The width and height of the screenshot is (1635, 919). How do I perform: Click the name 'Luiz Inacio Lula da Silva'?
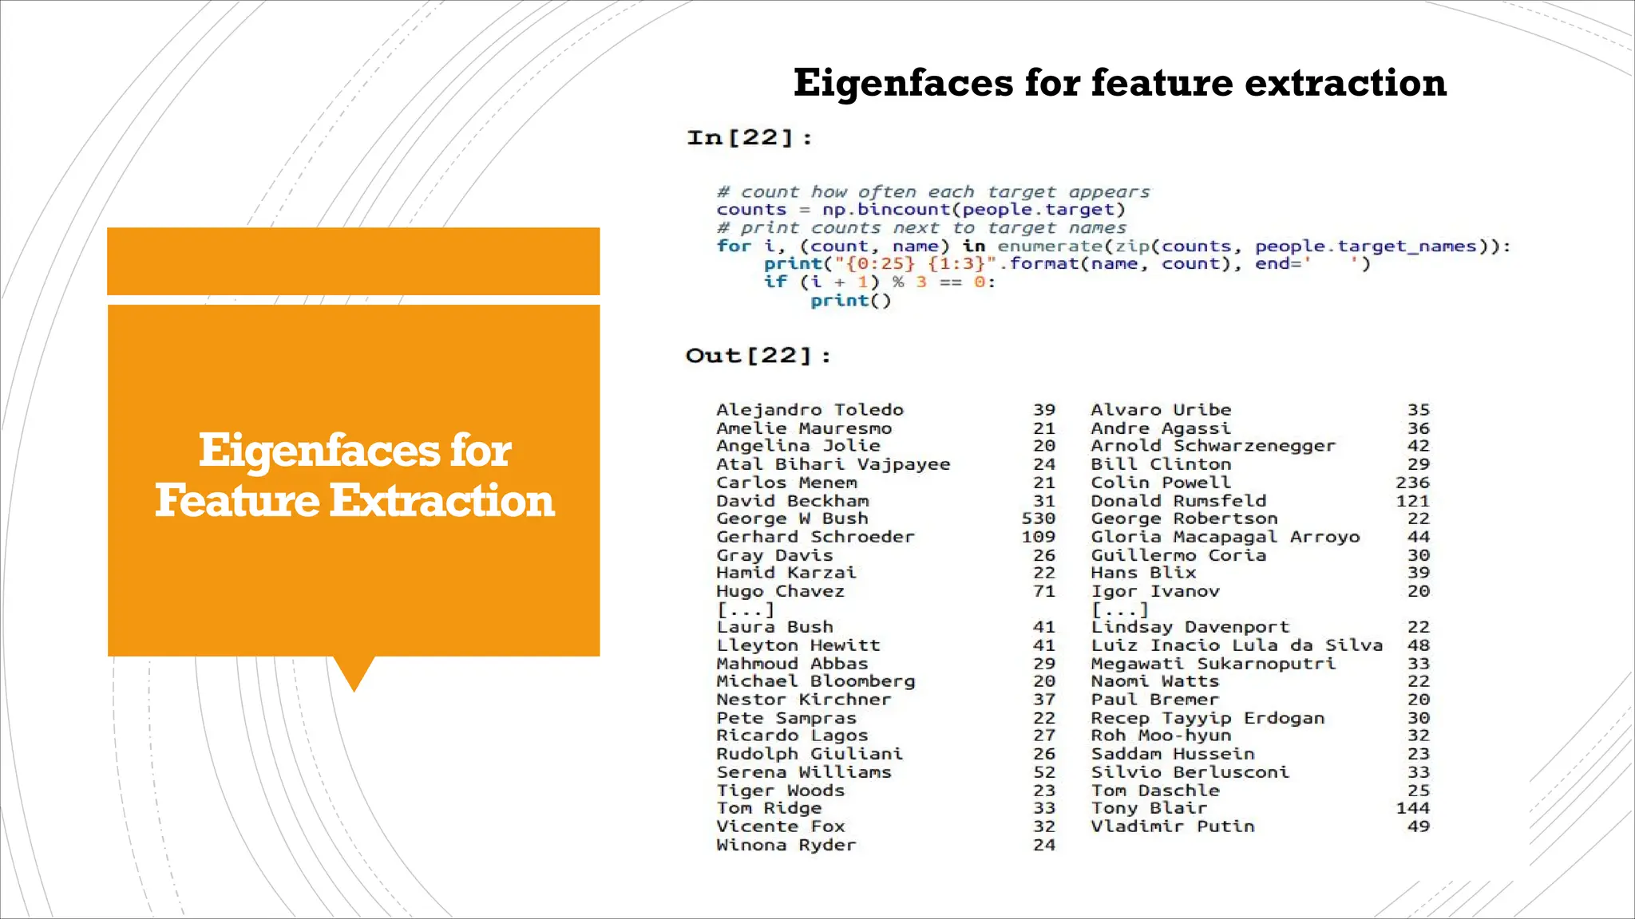[1237, 645]
